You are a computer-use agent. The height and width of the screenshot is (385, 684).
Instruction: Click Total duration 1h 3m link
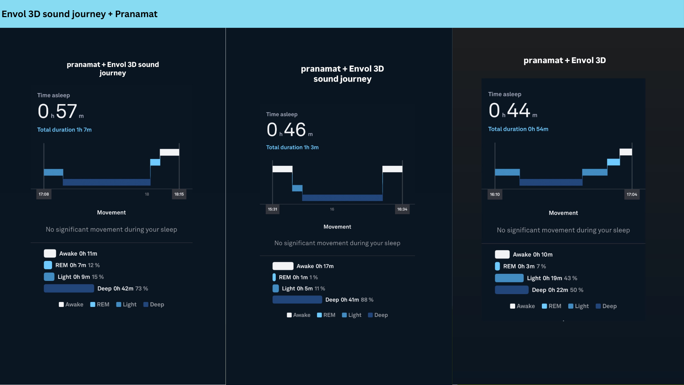[x=292, y=147]
